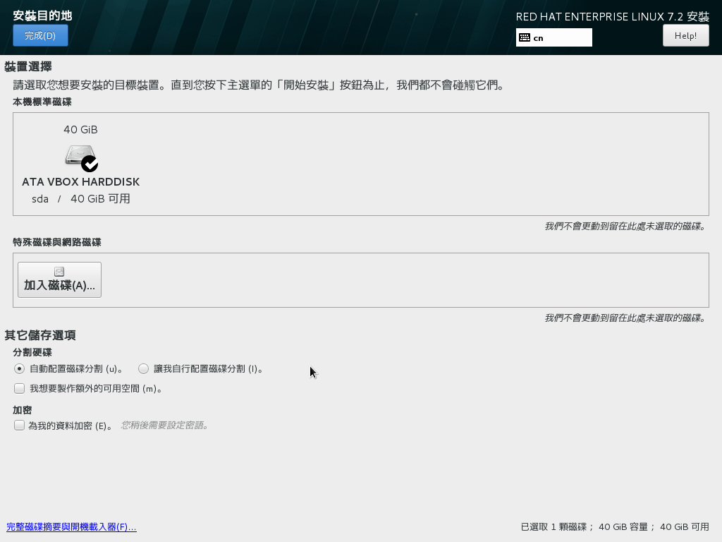
Task: Click the ATA VBOX HARDDISK label
Action: point(81,181)
